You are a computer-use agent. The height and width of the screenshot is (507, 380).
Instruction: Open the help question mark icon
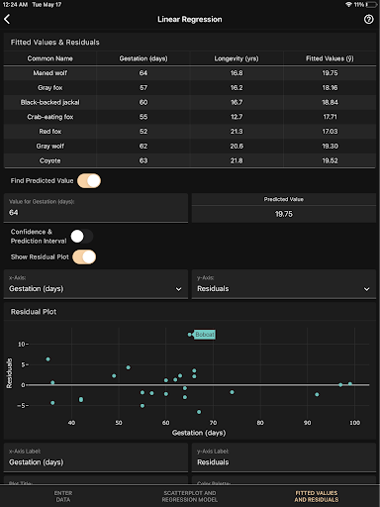pyautogui.click(x=368, y=19)
